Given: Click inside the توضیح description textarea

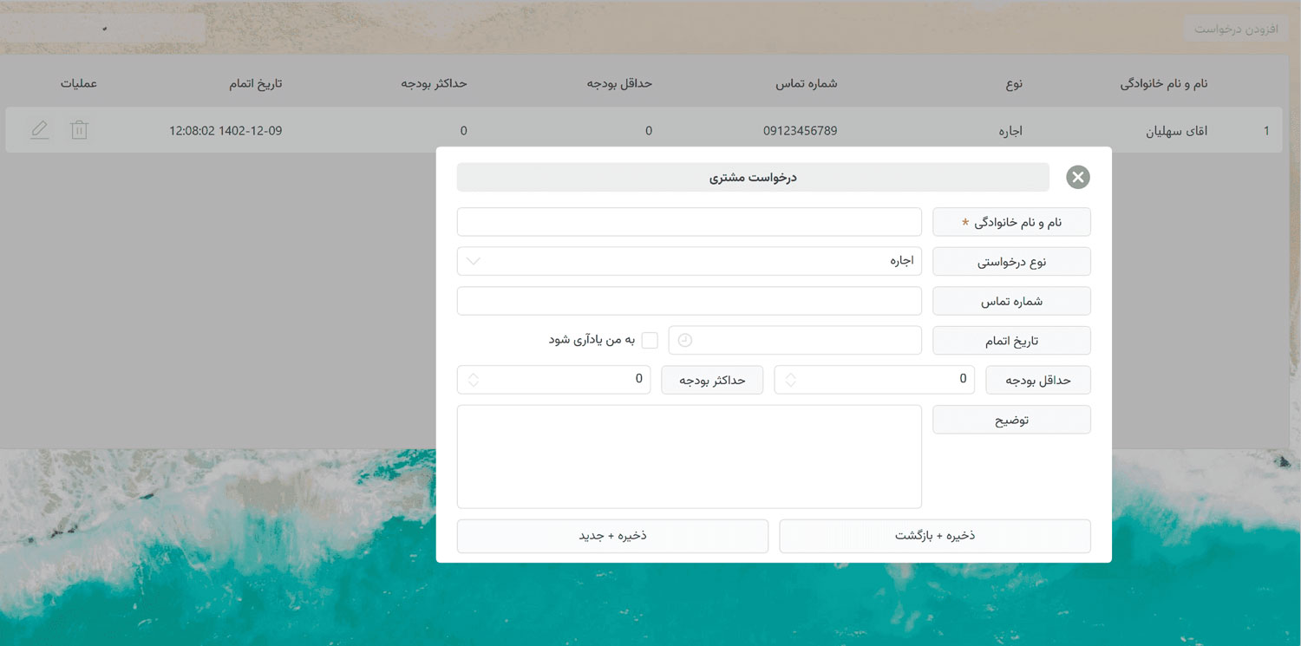Looking at the screenshot, I should (689, 455).
